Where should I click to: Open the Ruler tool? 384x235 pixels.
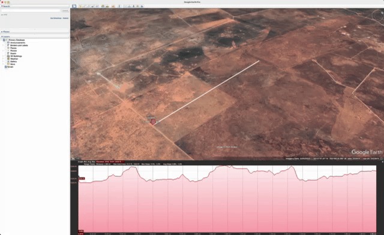click(x=119, y=6)
